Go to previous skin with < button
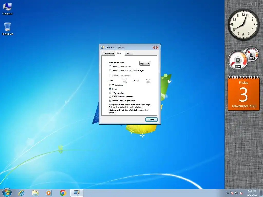 pos(125,81)
